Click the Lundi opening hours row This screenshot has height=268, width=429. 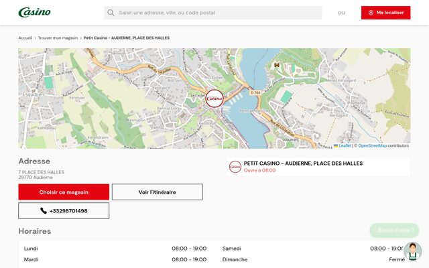tap(115, 249)
